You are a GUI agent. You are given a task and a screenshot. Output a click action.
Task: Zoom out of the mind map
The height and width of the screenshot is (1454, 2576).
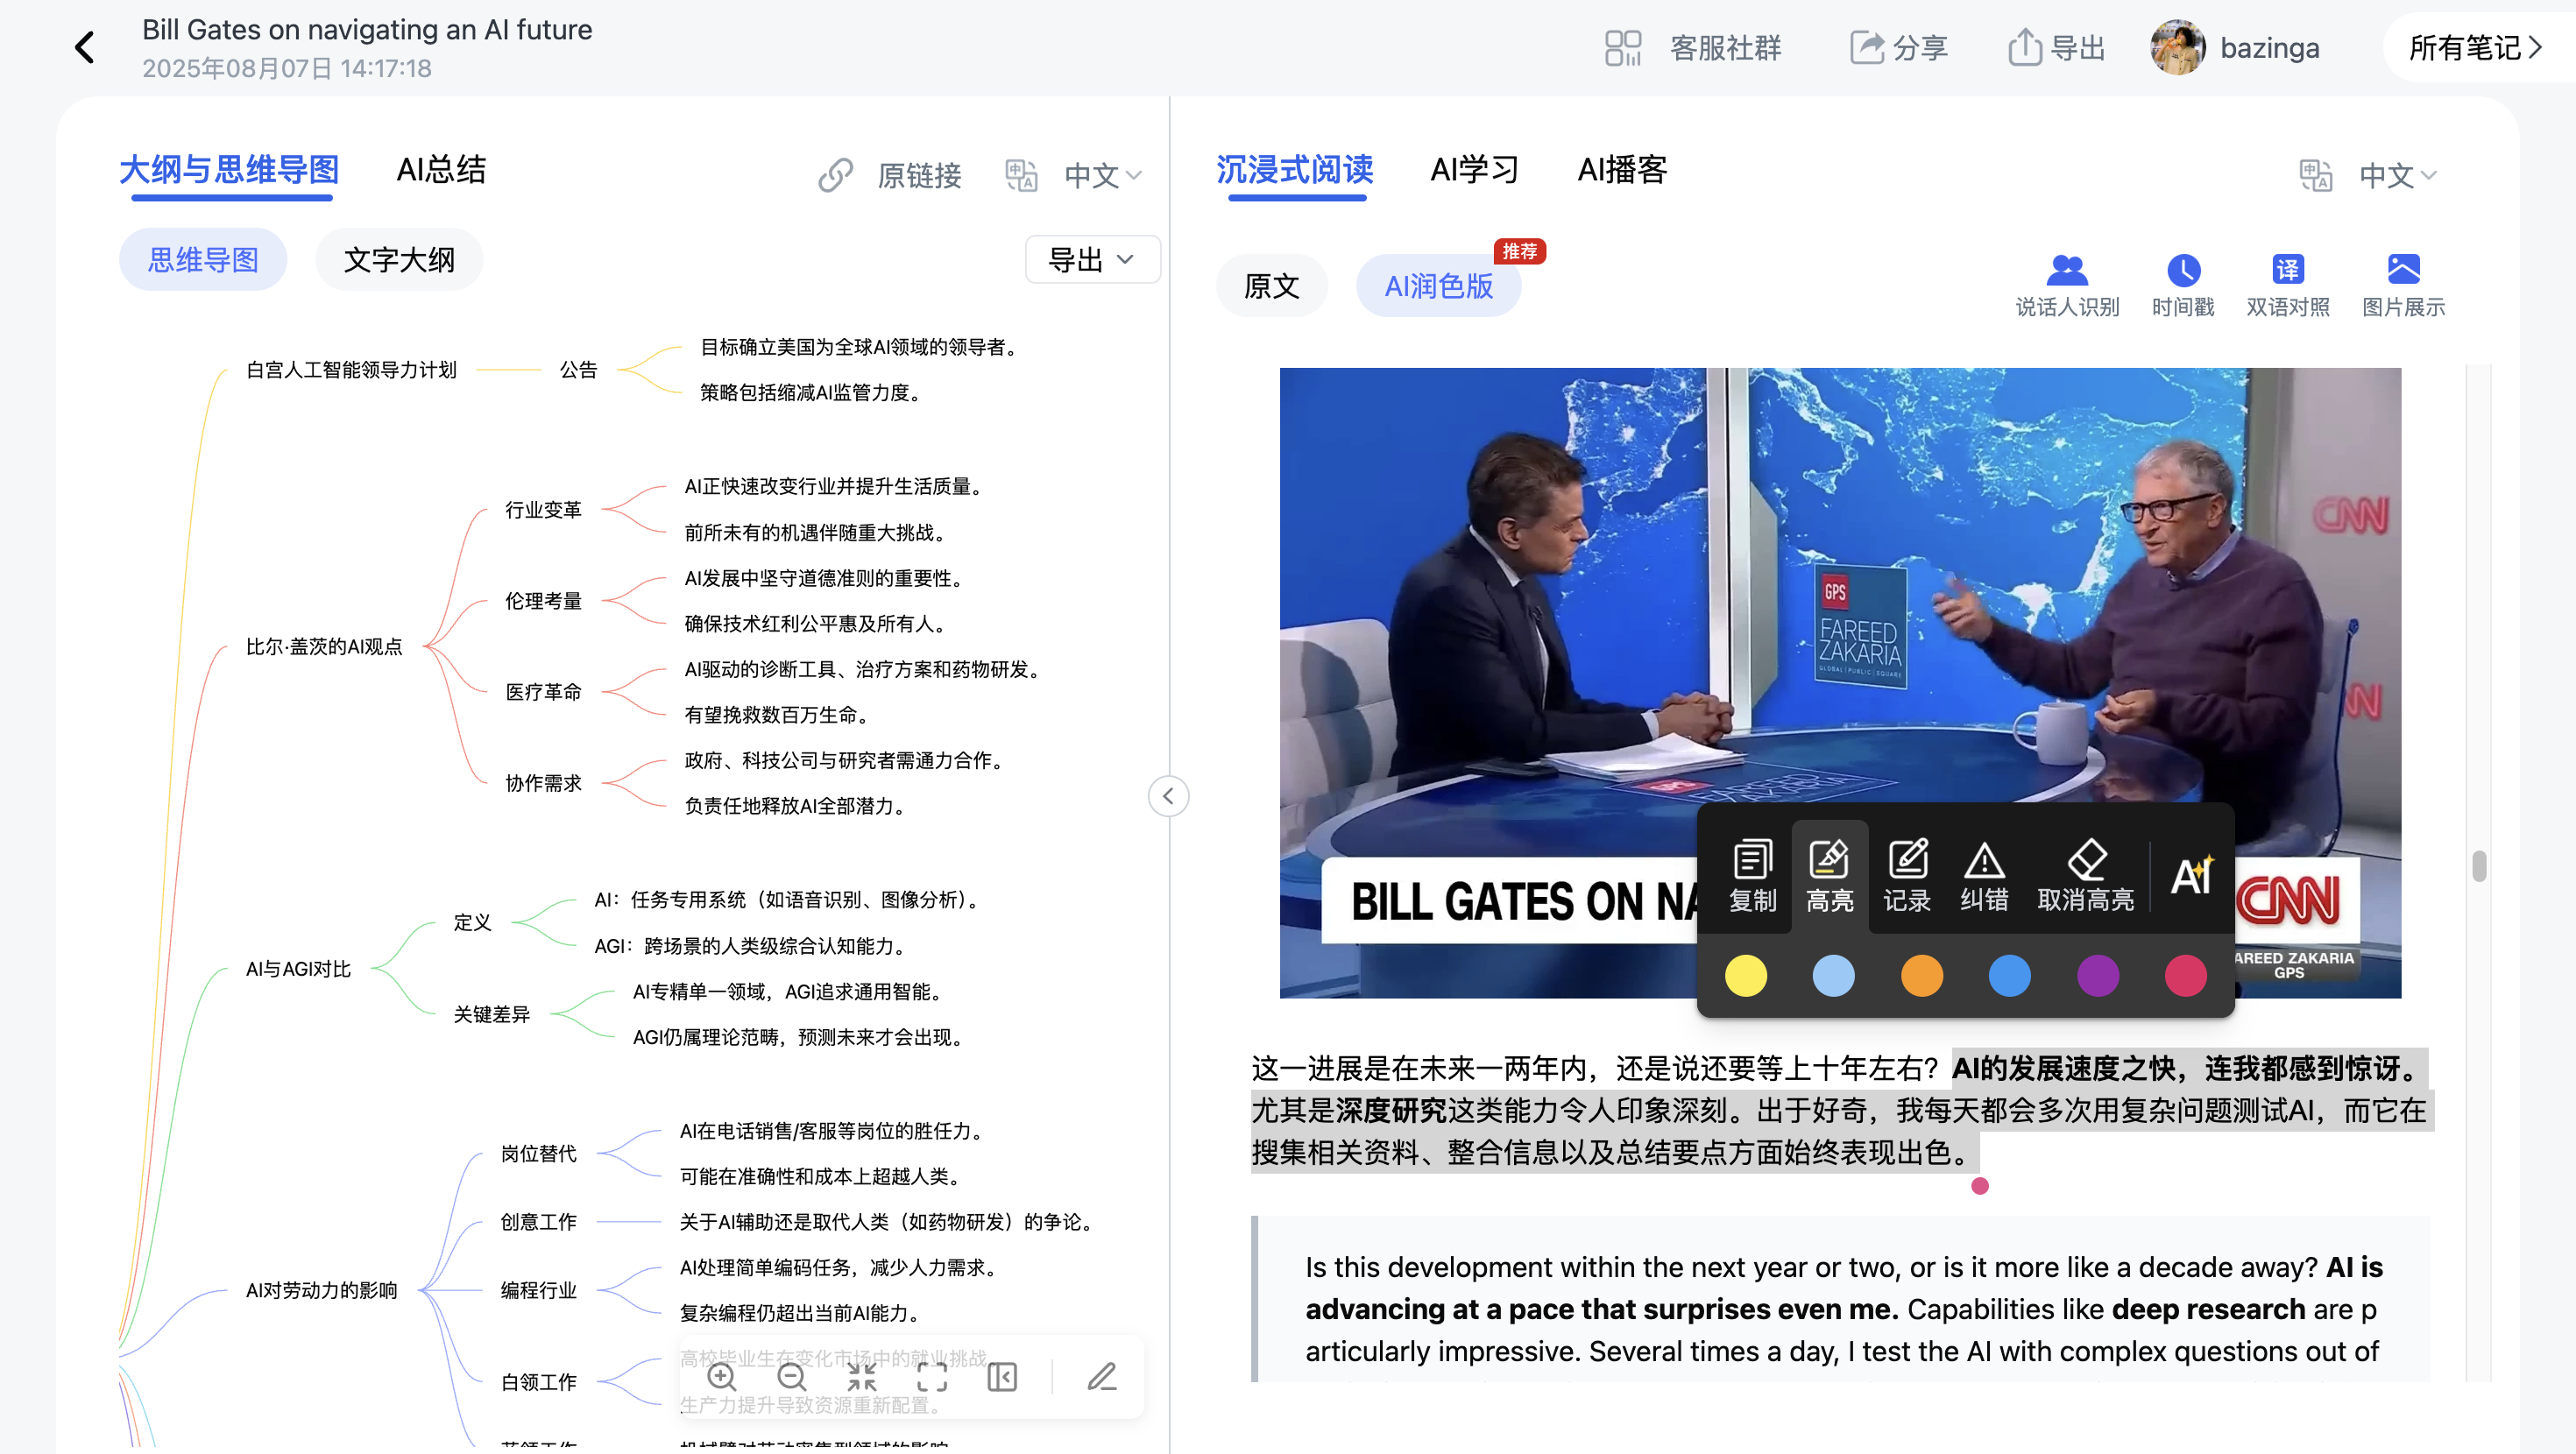(x=792, y=1377)
